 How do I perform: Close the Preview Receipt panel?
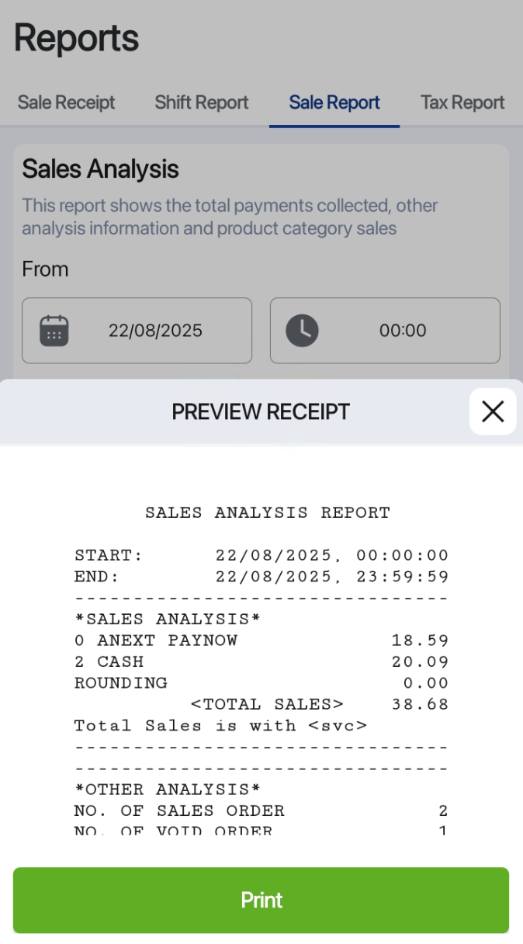pos(493,411)
